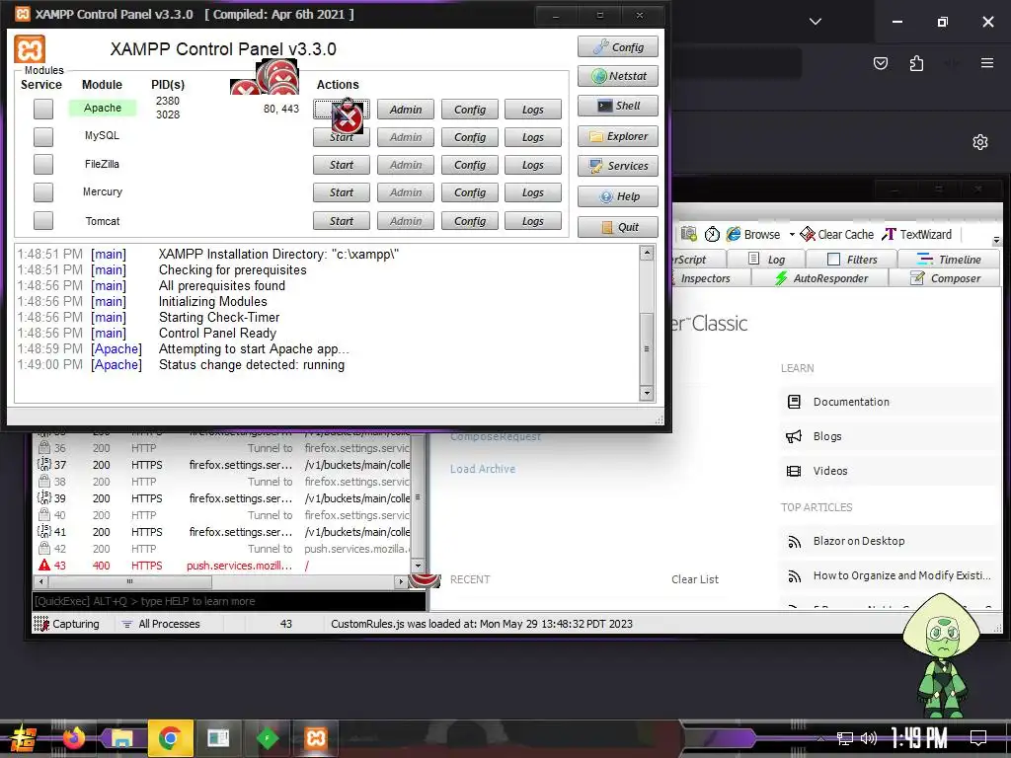The height and width of the screenshot is (758, 1011).
Task: Open Fiddler Videos link
Action: [x=830, y=471]
